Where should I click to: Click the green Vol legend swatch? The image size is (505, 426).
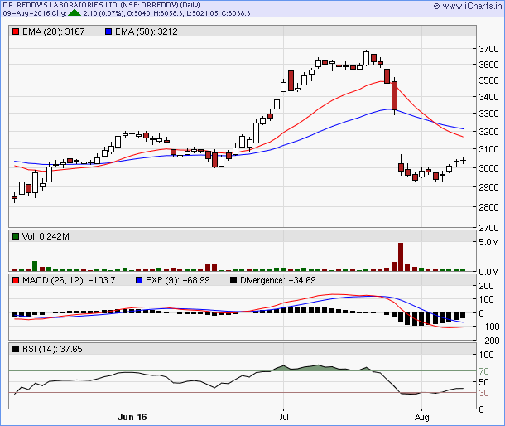tap(16, 236)
